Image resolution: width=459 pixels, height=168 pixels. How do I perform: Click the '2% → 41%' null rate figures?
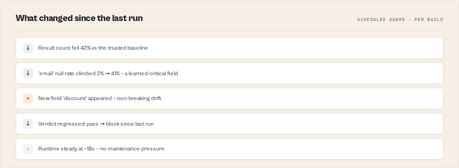tap(107, 73)
